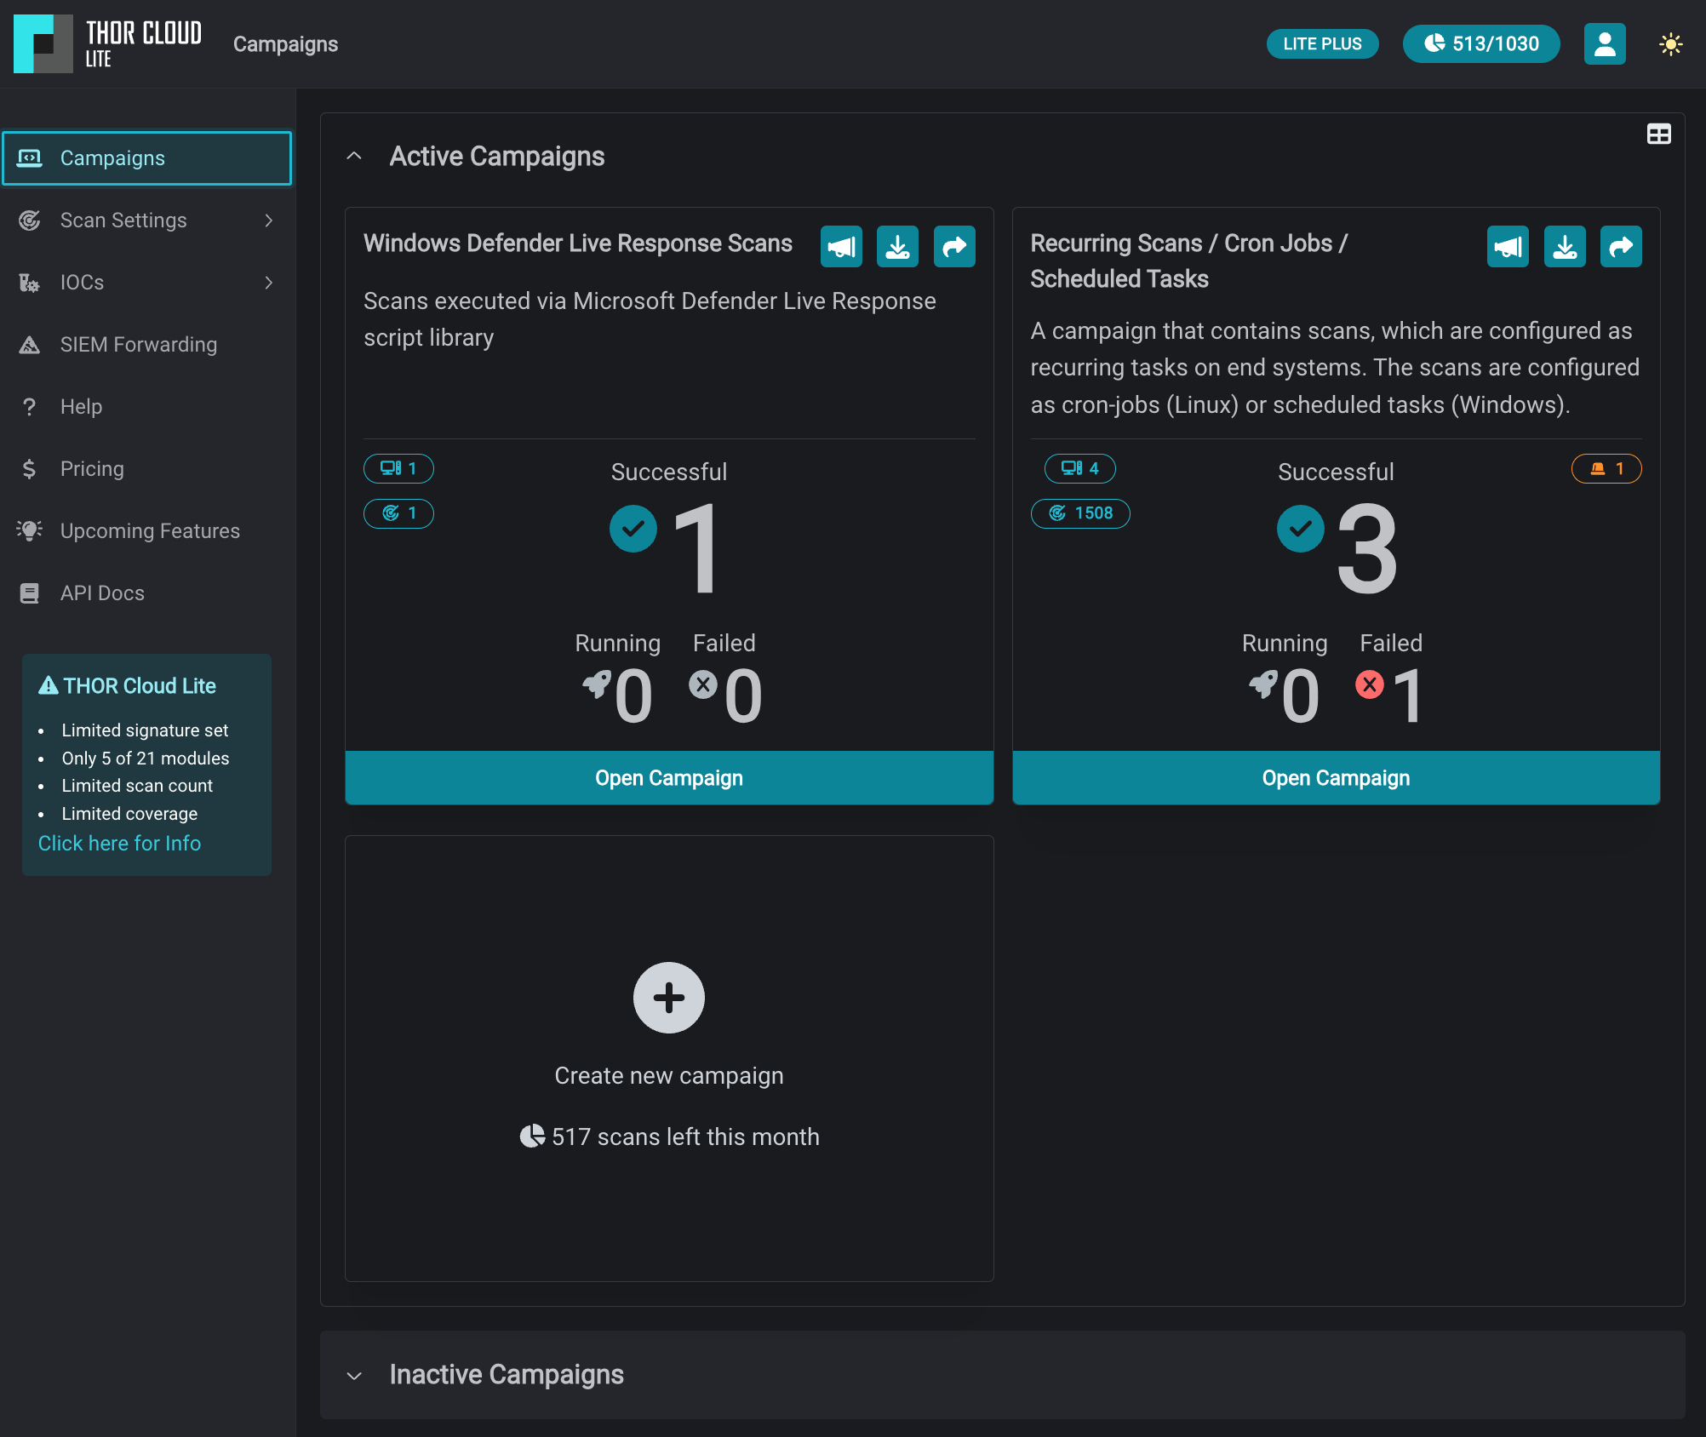This screenshot has height=1437, width=1706.
Task: Click megaphone icon on Windows Defender campaign
Action: pos(841,247)
